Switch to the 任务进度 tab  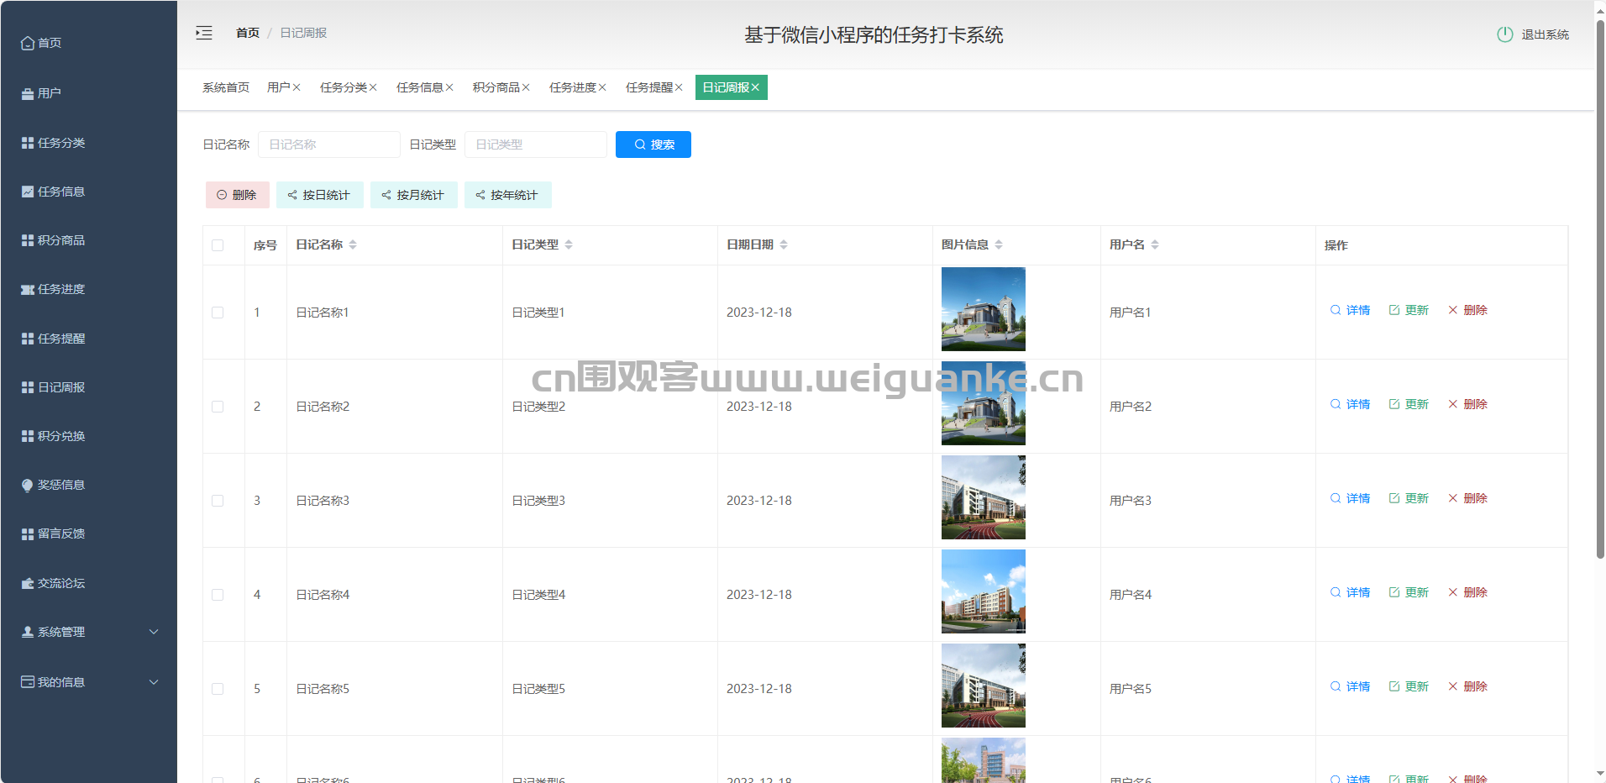point(572,87)
